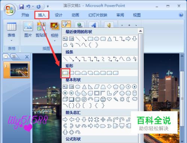Click the 相册 photo album icon
The height and width of the screenshot is (143, 187).
[x=55, y=26]
